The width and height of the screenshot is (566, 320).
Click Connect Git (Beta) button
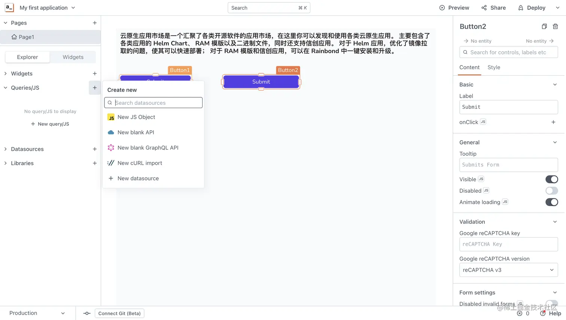tap(119, 314)
